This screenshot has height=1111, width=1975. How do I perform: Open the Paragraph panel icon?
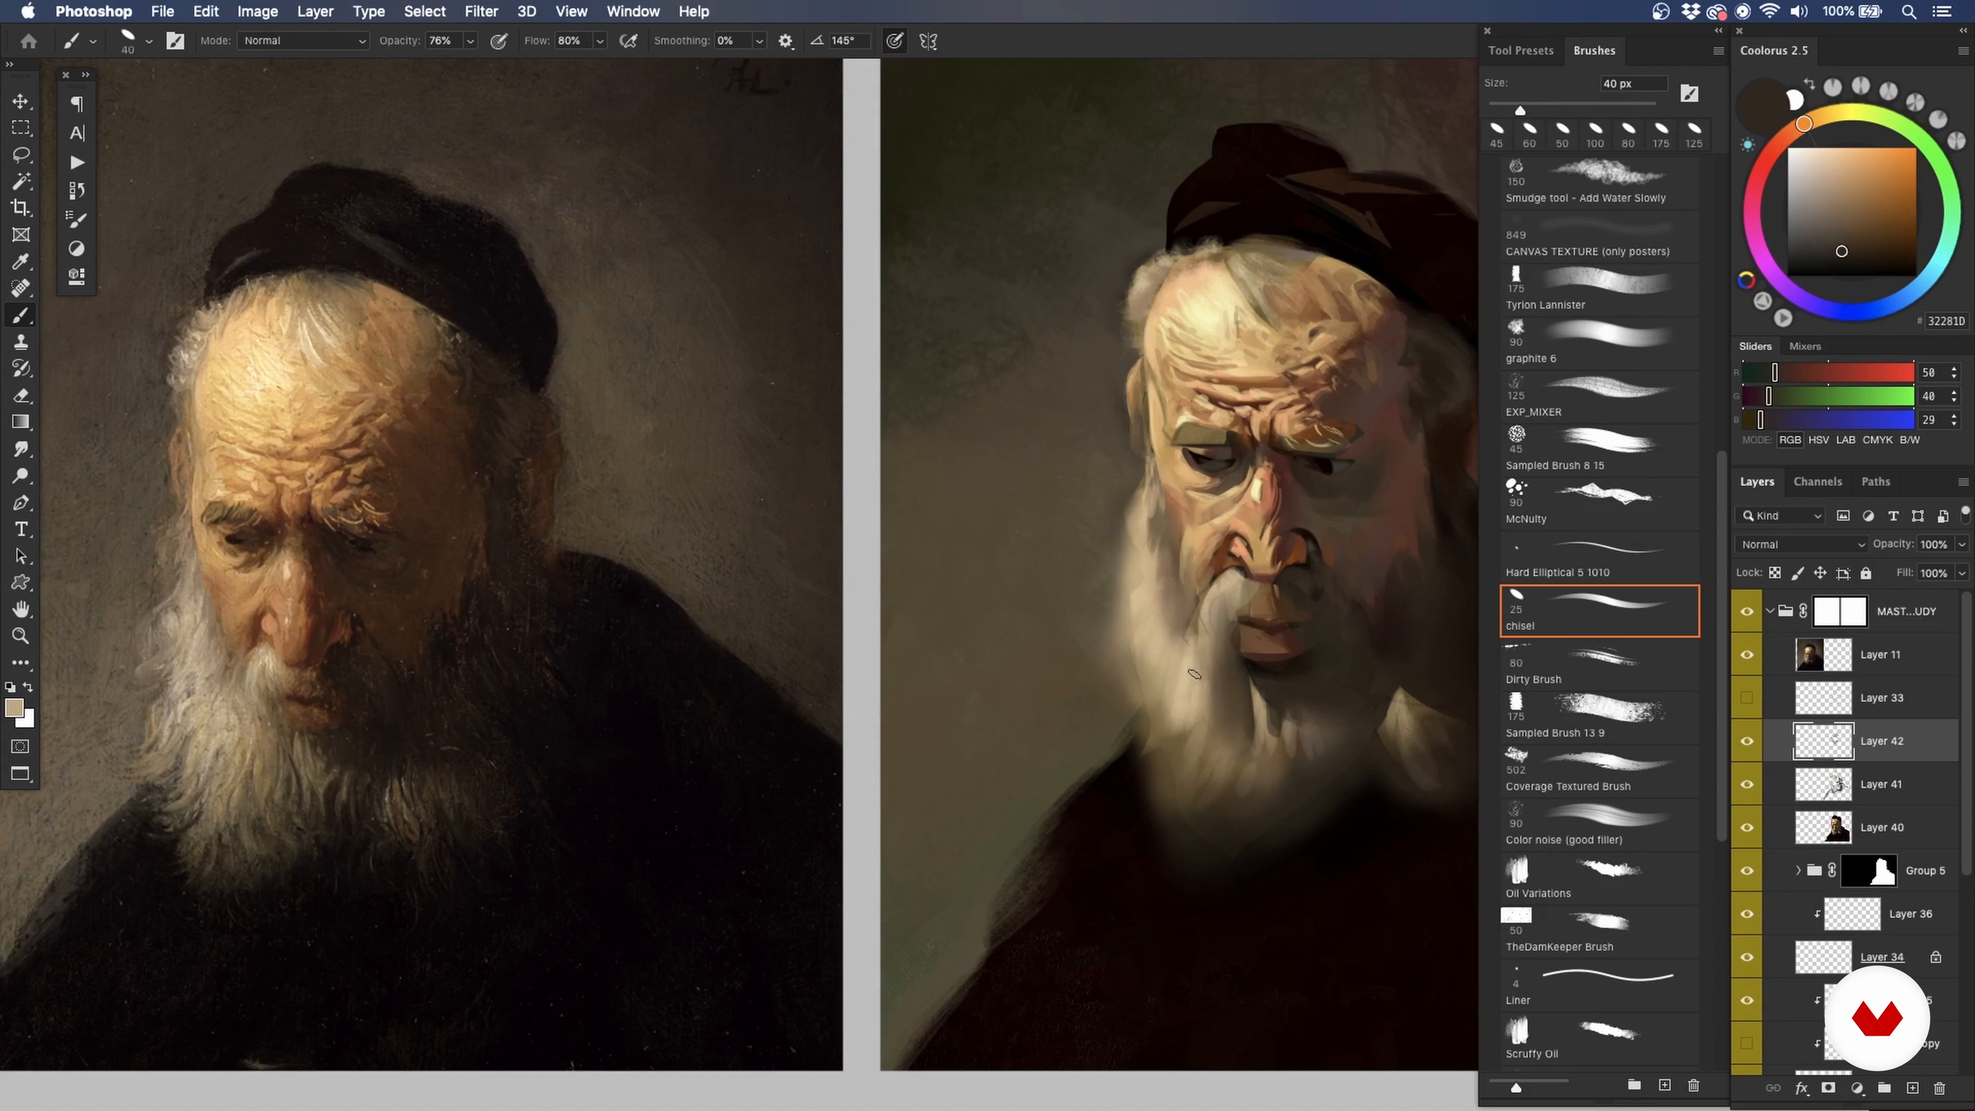point(77,103)
